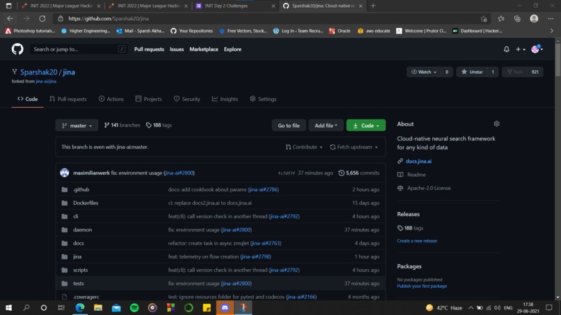Switch to the Projects tab
The image size is (561, 315).
click(148, 99)
